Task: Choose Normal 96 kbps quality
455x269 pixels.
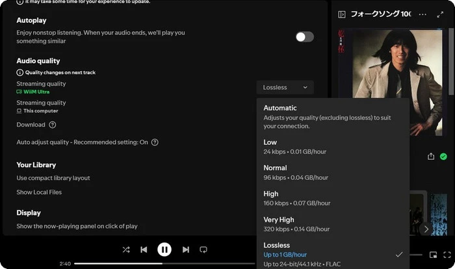Action: [333, 172]
